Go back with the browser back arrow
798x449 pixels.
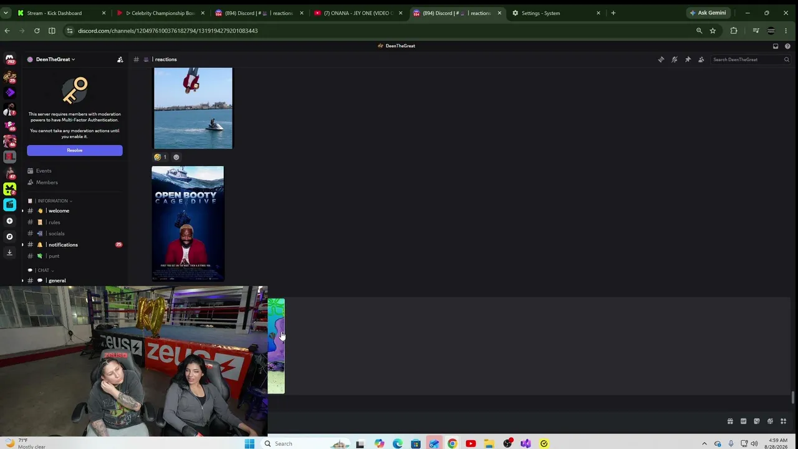click(x=7, y=31)
